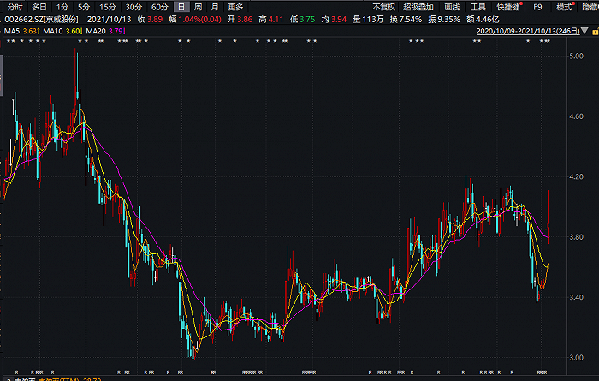
Task: Open the 更多 more periods menu
Action: [x=235, y=7]
